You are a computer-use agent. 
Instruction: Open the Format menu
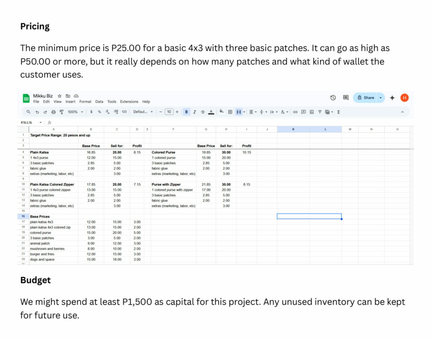point(85,102)
